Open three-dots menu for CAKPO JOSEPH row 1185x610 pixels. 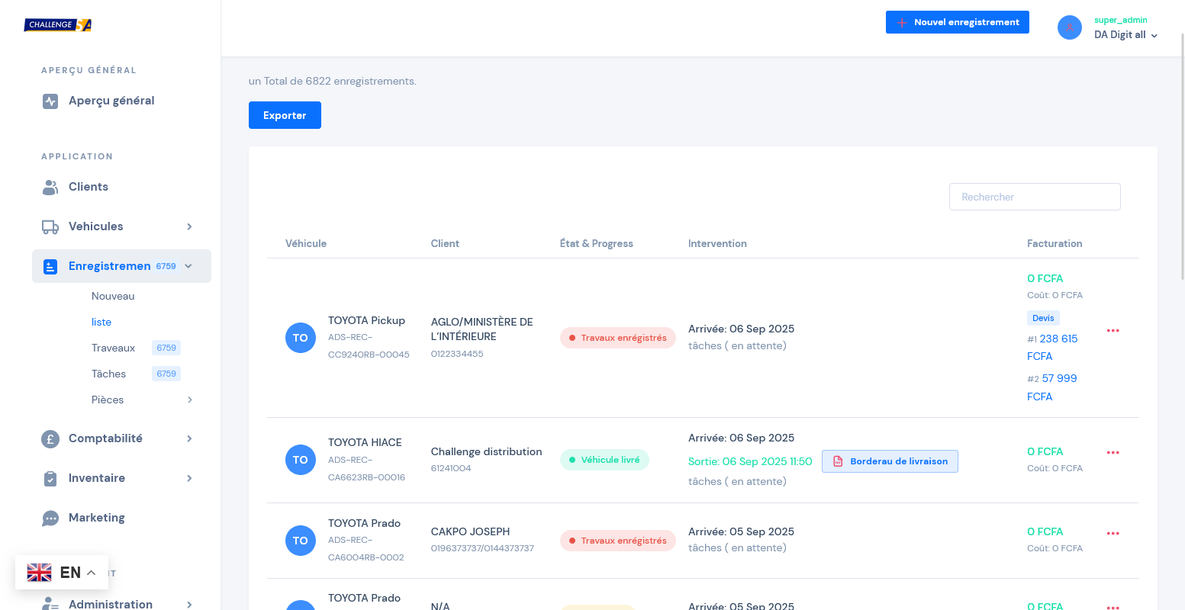(x=1113, y=534)
